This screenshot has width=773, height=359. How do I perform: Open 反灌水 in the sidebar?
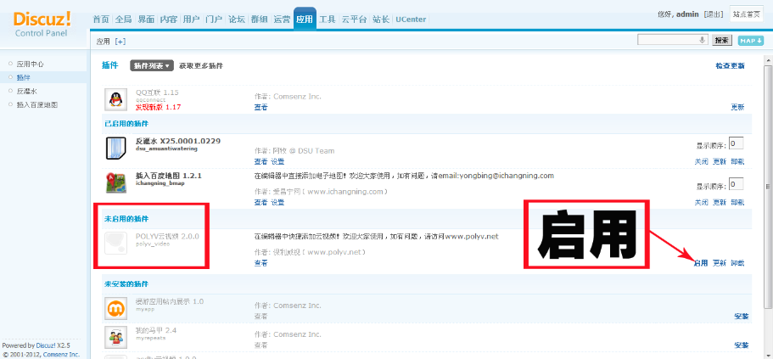click(x=26, y=91)
